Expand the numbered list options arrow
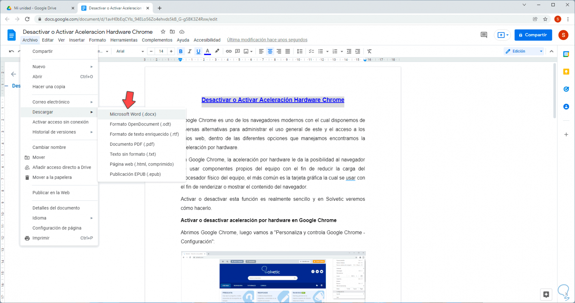Screen dimensions: 575x303 [342, 51]
